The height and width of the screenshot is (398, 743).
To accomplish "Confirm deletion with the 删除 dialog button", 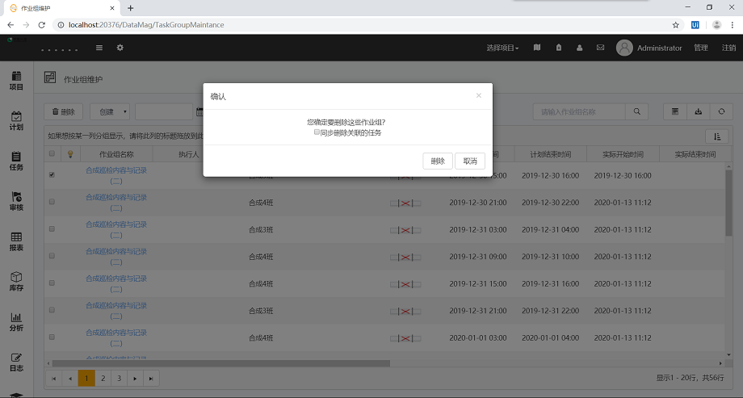I will pyautogui.click(x=437, y=161).
